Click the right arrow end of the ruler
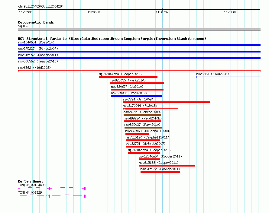The height and width of the screenshot is (213, 269). 259,10
